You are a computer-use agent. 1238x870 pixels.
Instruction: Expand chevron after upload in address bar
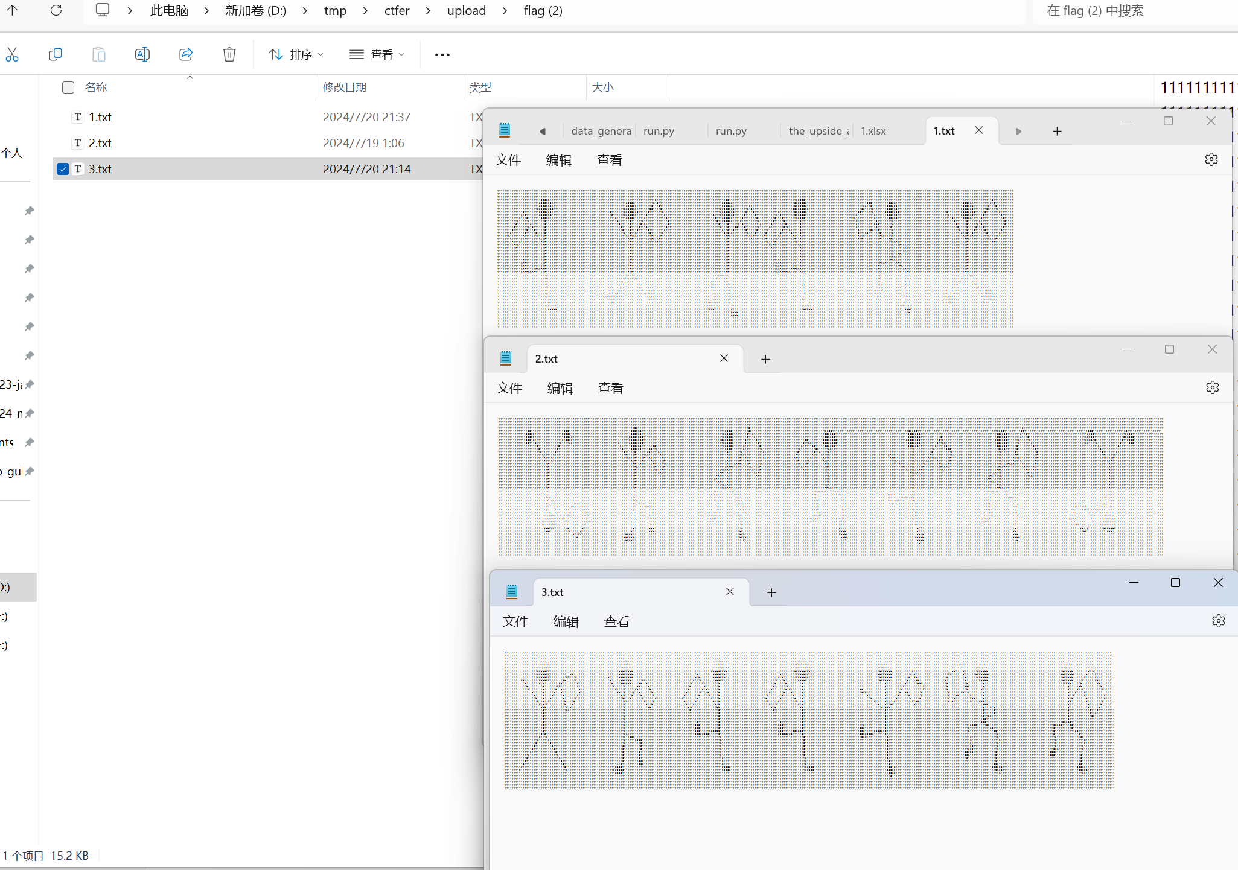(505, 11)
